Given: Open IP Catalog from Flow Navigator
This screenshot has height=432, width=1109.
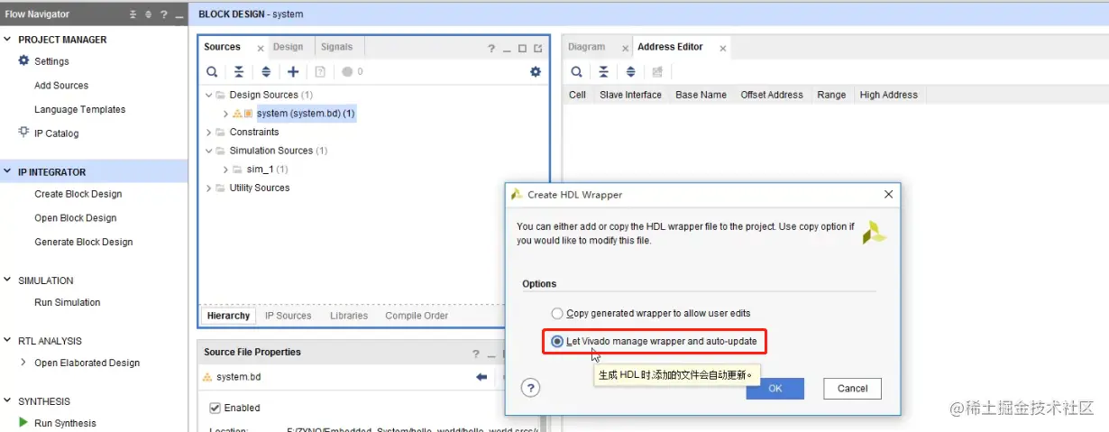Looking at the screenshot, I should [56, 133].
